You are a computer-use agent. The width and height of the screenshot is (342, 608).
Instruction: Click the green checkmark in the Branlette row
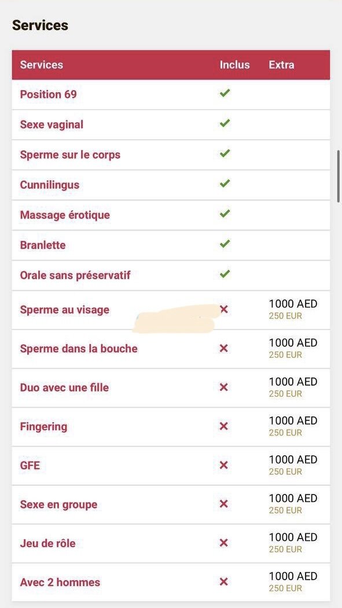coord(225,244)
